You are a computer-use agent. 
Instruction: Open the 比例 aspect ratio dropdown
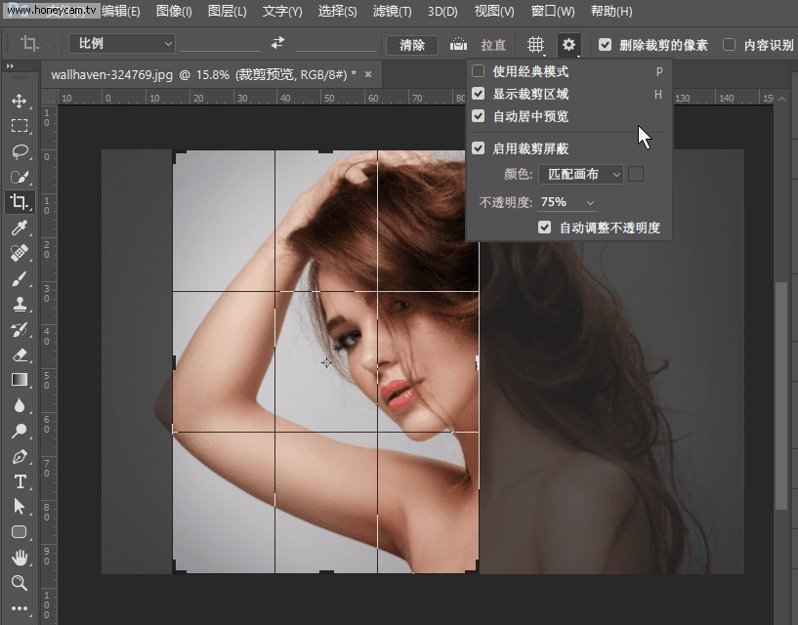pos(122,44)
